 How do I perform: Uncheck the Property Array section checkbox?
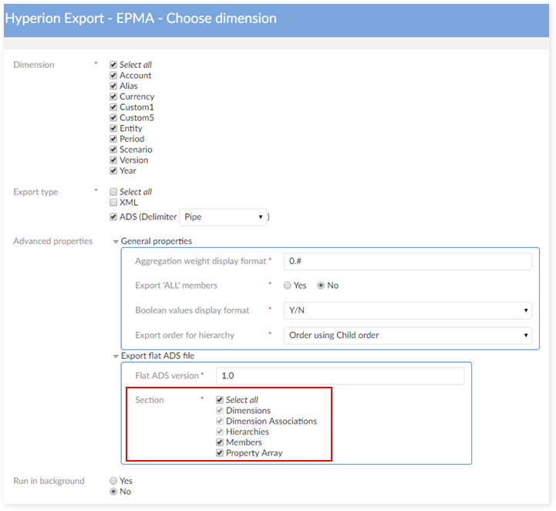tap(220, 453)
